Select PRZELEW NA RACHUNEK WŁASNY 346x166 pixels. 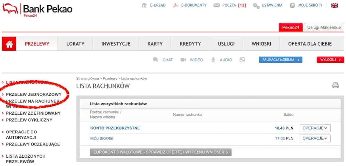point(33,103)
